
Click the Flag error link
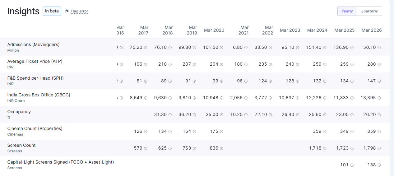[x=79, y=11]
